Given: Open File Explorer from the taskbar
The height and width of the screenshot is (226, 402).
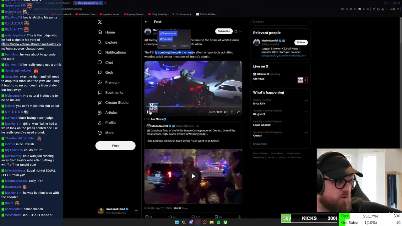Looking at the screenshot, I should click(211, 223).
